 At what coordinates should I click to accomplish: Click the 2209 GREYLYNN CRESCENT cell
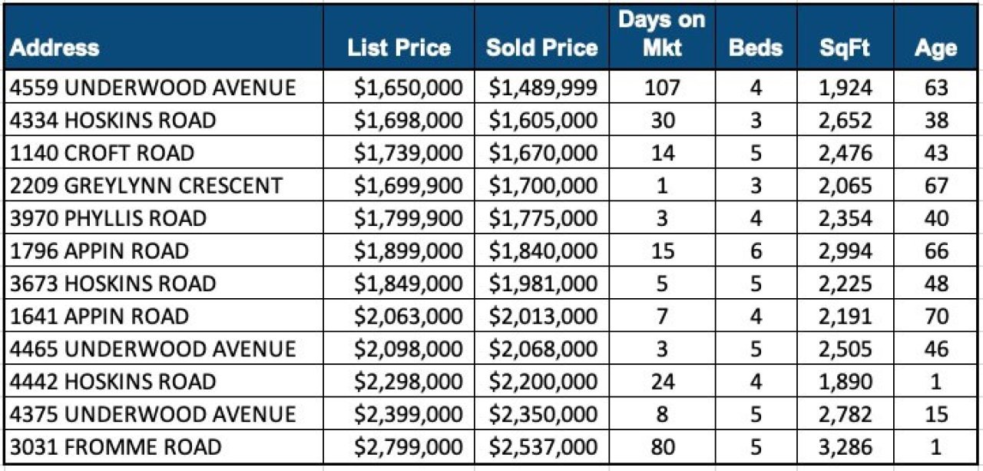click(x=146, y=186)
